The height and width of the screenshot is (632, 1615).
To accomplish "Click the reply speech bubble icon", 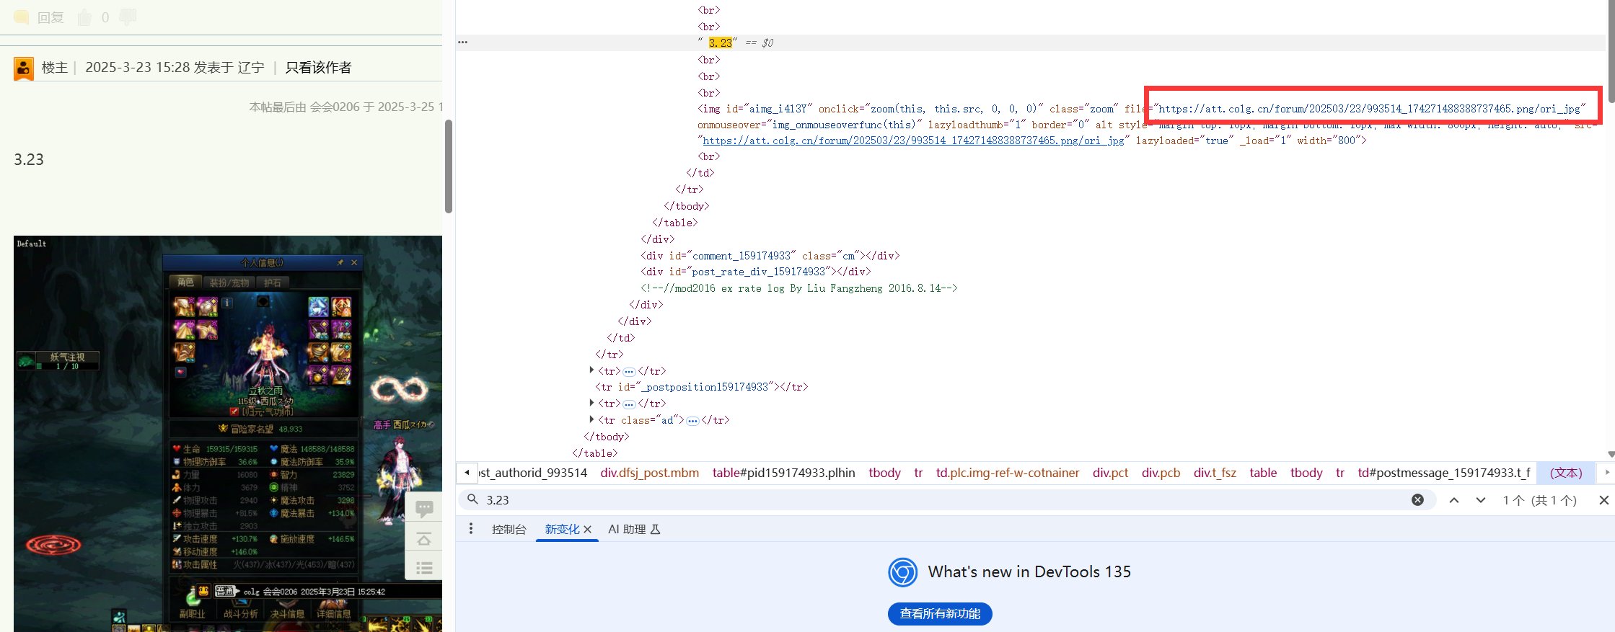I will pyautogui.click(x=22, y=17).
